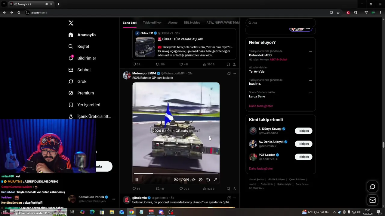The height and width of the screenshot is (216, 385).
Task: Bookmark this page with the star icon
Action: point(338,13)
